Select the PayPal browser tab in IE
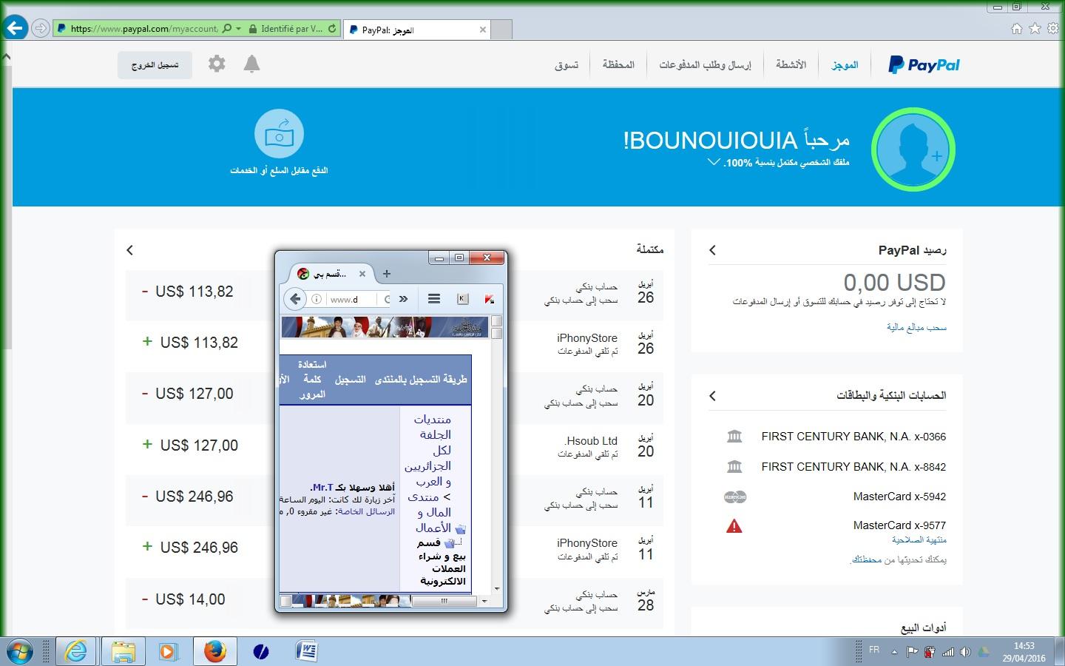This screenshot has height=666, width=1065. pos(418,30)
